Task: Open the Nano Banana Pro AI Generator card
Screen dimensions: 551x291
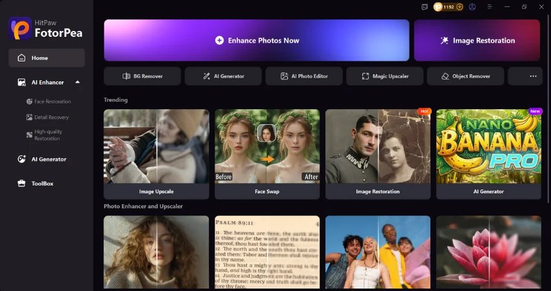Action: (x=489, y=155)
